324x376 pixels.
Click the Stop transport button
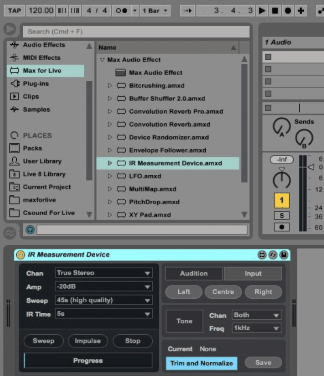click(275, 11)
